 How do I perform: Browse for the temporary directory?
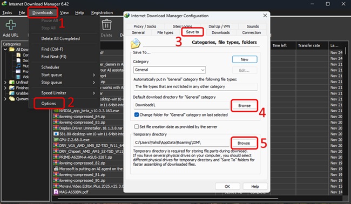[244, 143]
